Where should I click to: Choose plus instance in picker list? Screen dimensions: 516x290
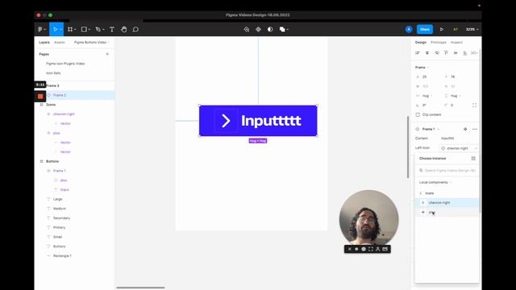447,213
